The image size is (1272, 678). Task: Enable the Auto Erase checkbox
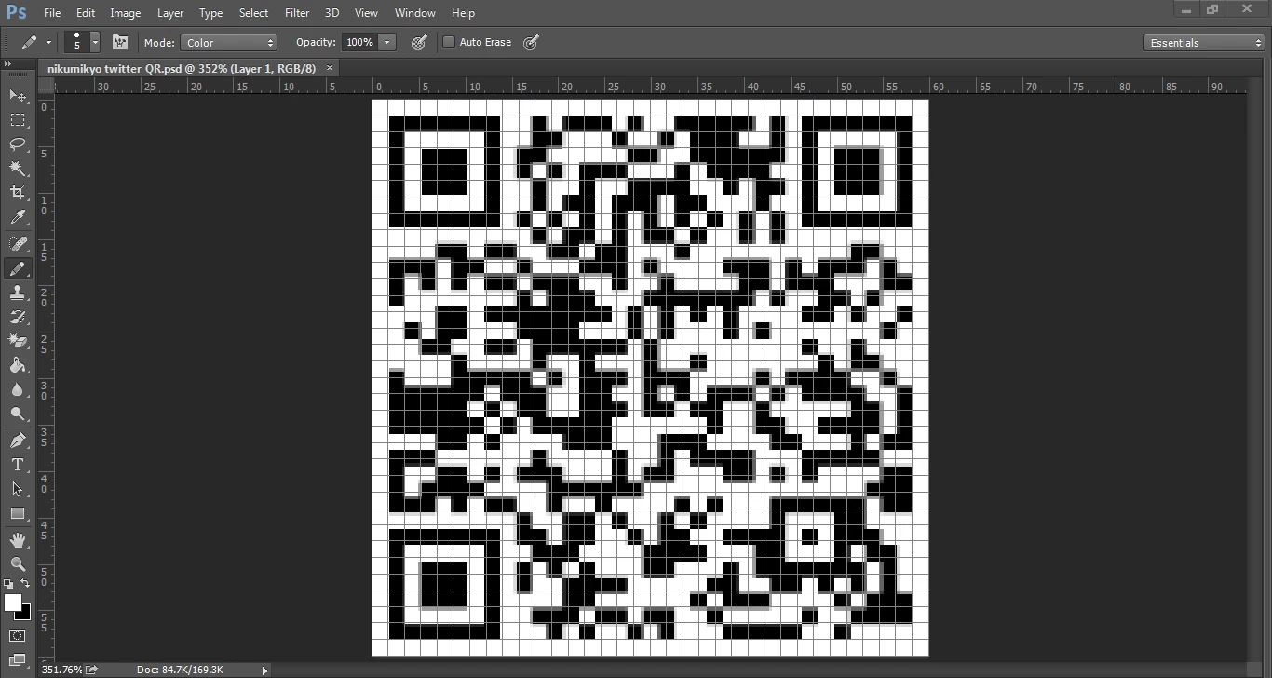click(449, 42)
